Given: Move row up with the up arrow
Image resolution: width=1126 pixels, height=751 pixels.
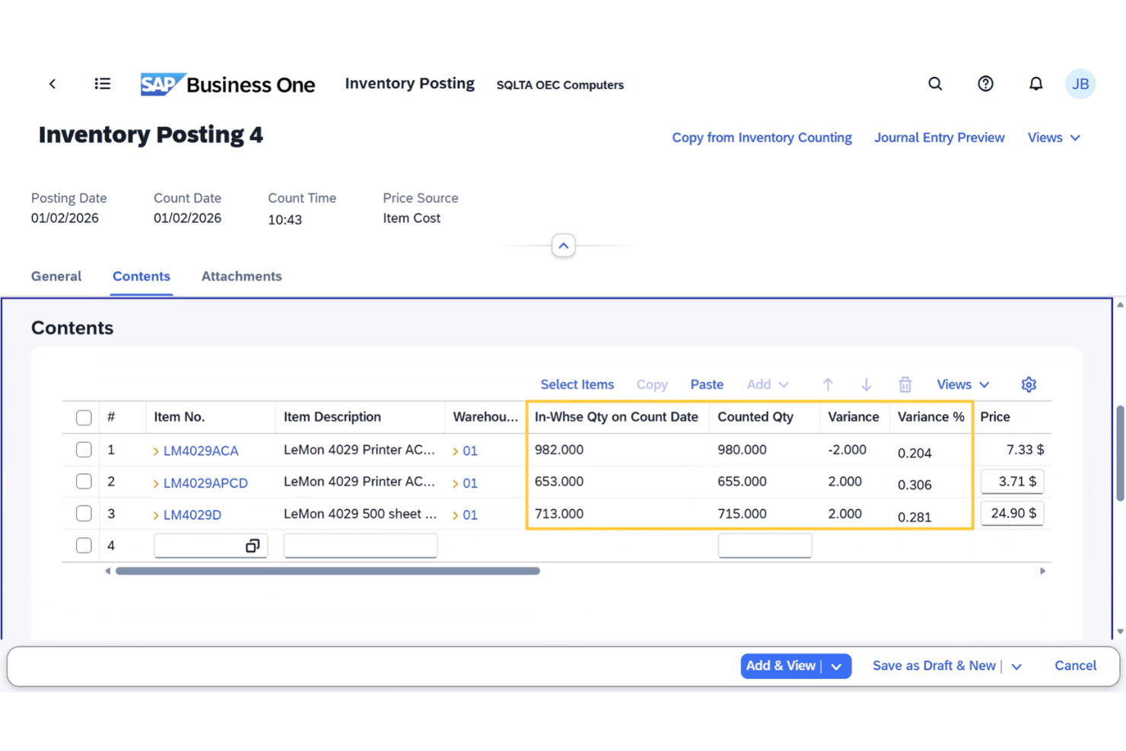Looking at the screenshot, I should 828,384.
